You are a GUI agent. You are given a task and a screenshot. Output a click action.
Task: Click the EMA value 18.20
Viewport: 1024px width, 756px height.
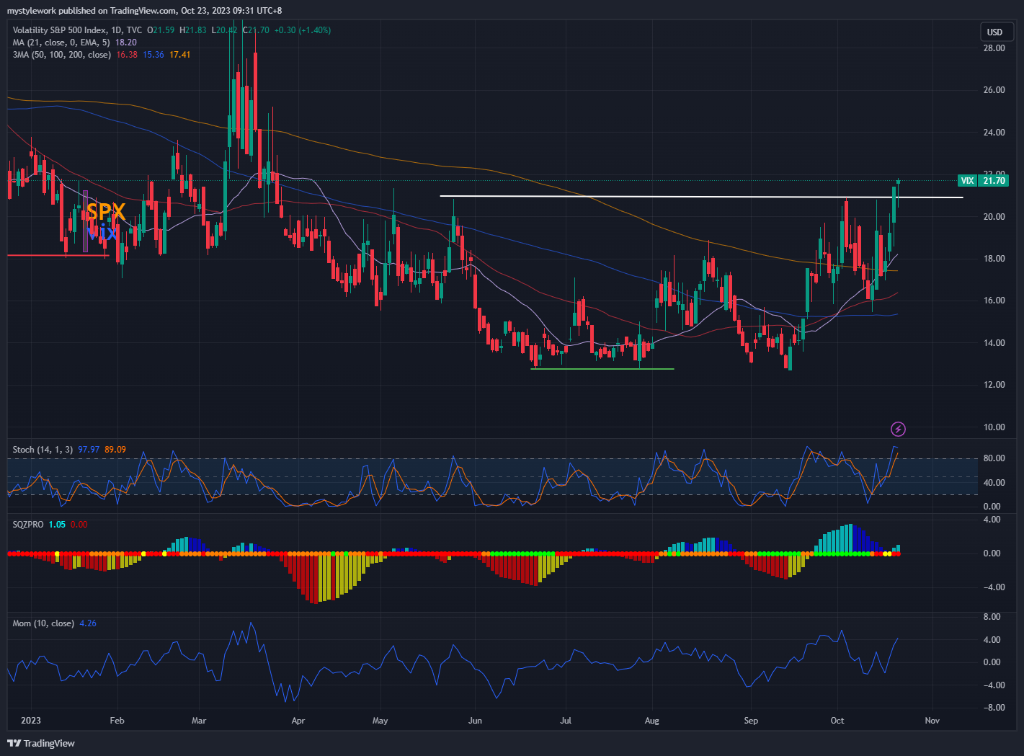pyautogui.click(x=126, y=43)
